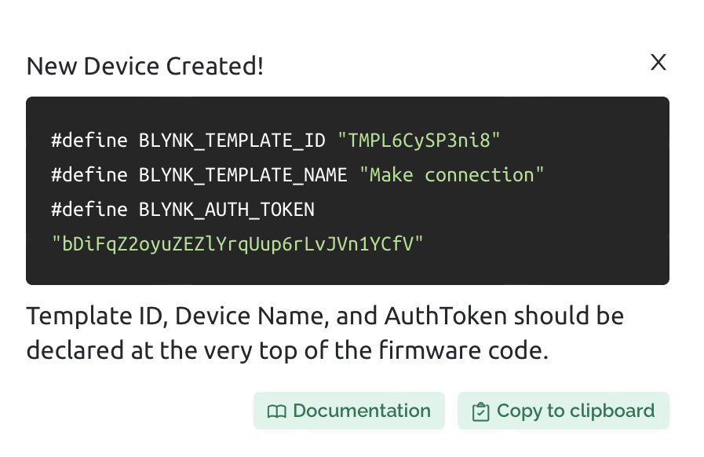Click the word "clipboard" on the copy button

tap(612, 411)
